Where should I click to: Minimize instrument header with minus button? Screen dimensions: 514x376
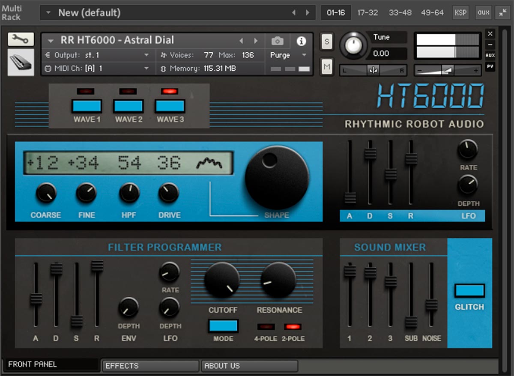click(x=490, y=45)
